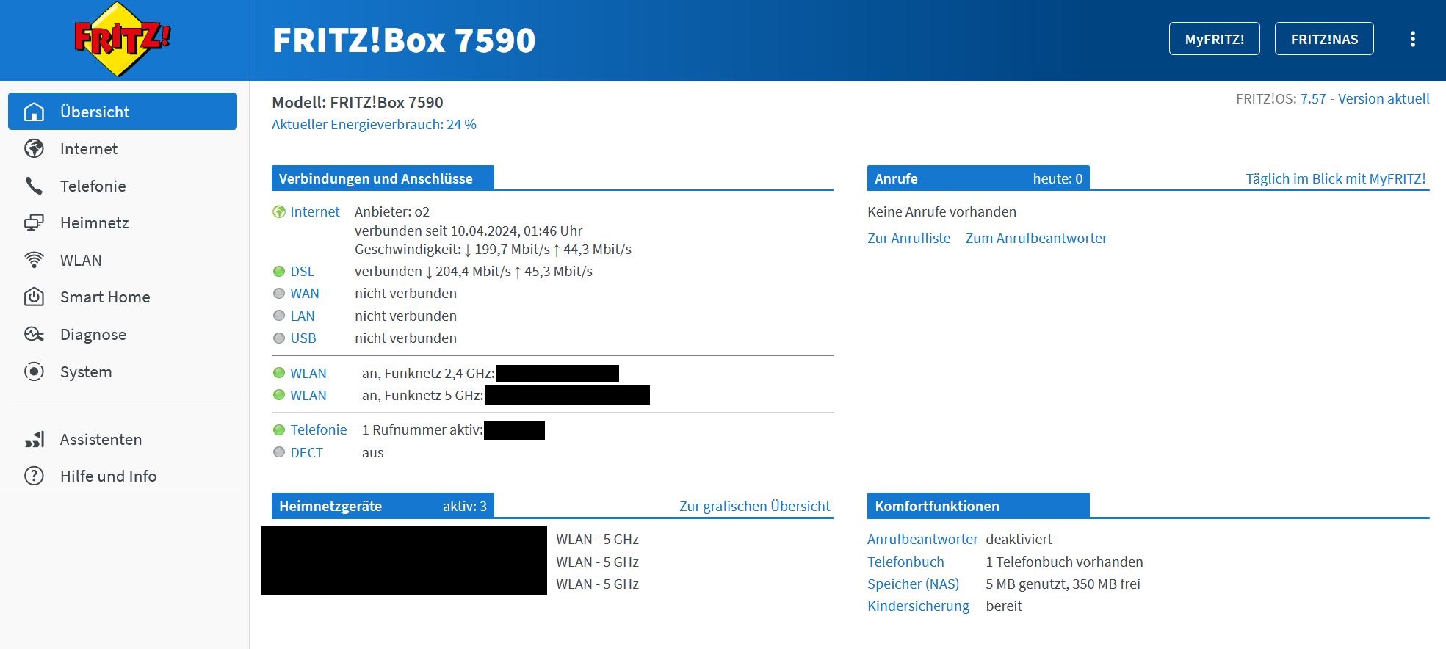The image size is (1446, 649).
Task: Click the Heimnetz monitors icon
Action: [34, 222]
